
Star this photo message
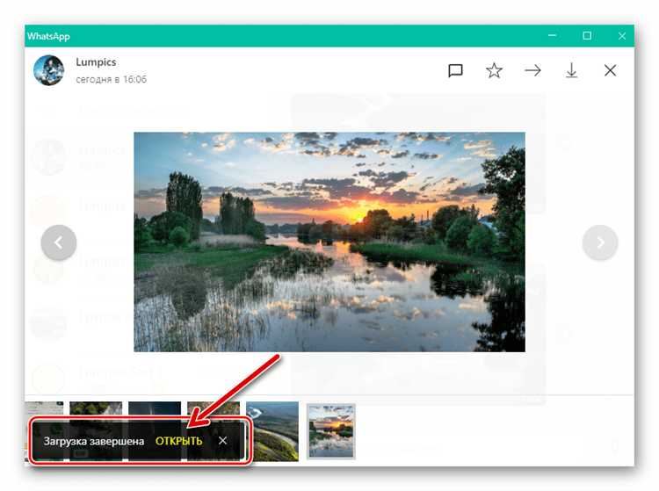pos(494,70)
